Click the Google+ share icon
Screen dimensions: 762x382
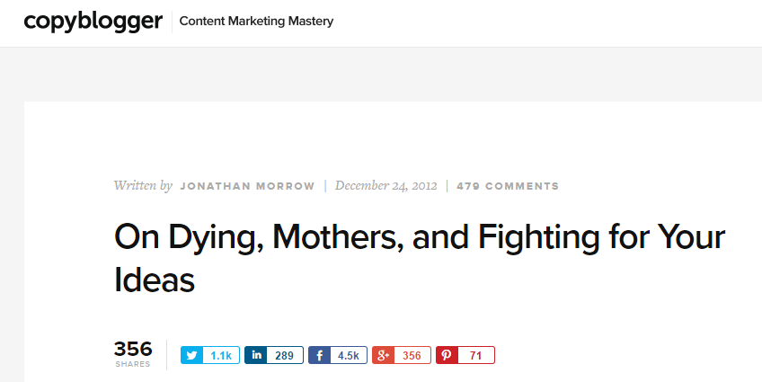click(384, 355)
